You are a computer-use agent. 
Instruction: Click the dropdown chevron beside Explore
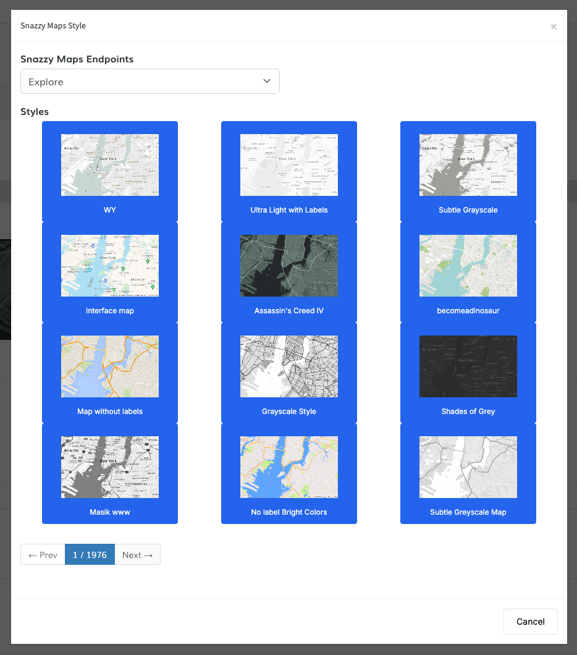[267, 82]
